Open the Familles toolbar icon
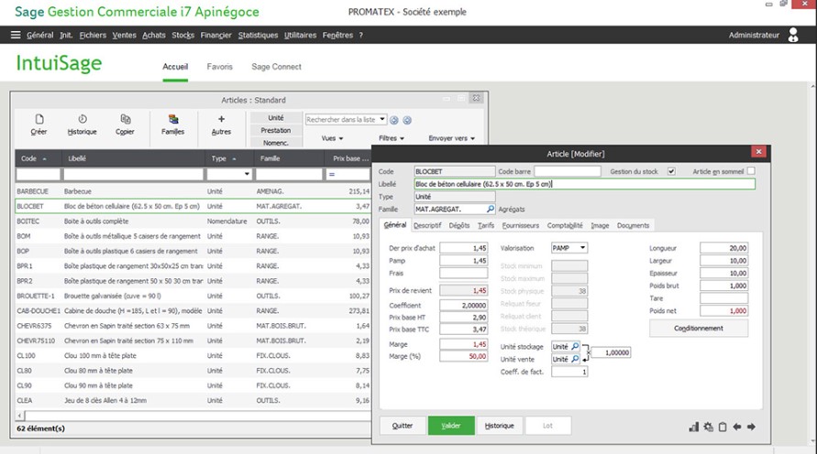 click(x=173, y=119)
